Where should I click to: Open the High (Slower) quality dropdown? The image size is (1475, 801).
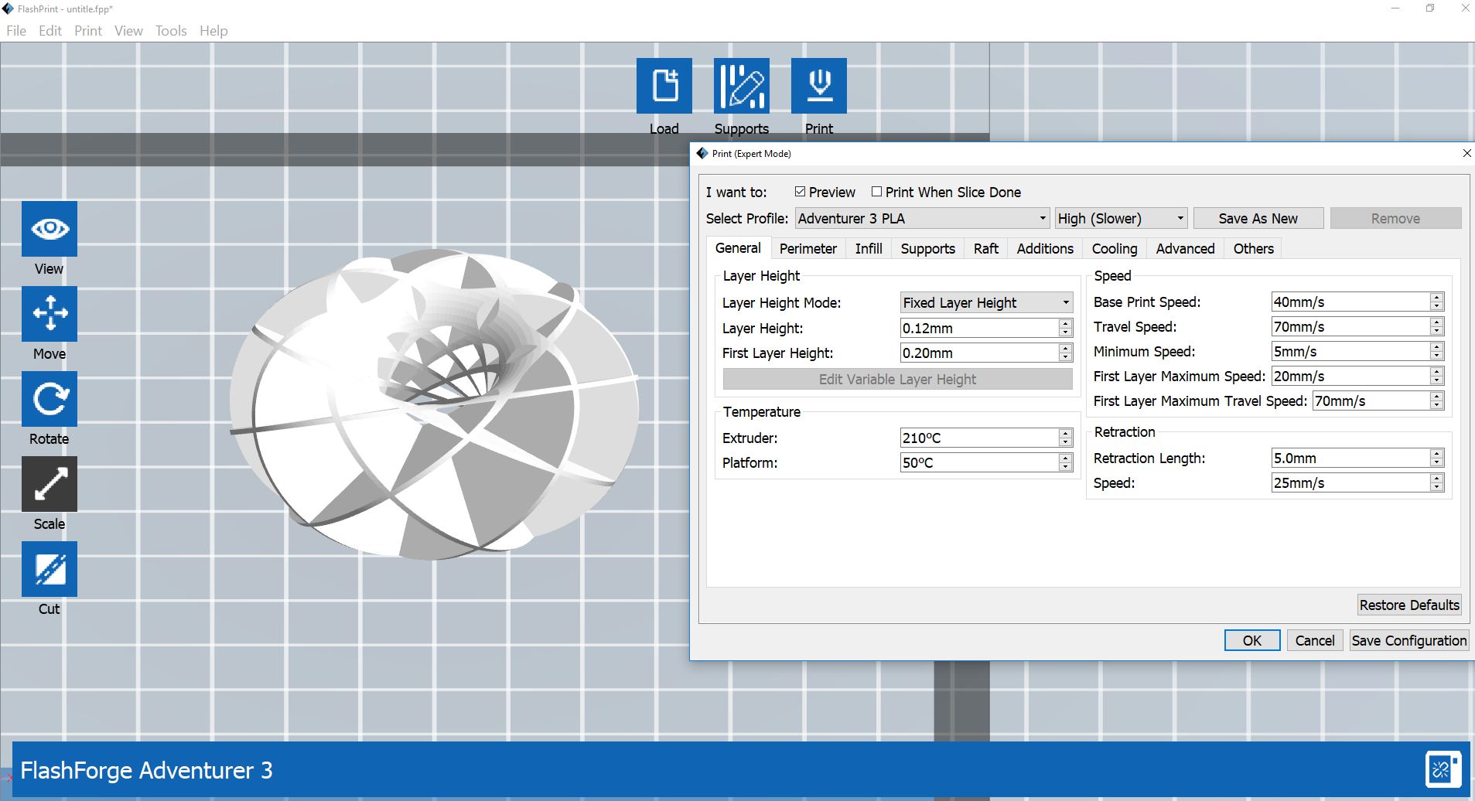(1121, 218)
